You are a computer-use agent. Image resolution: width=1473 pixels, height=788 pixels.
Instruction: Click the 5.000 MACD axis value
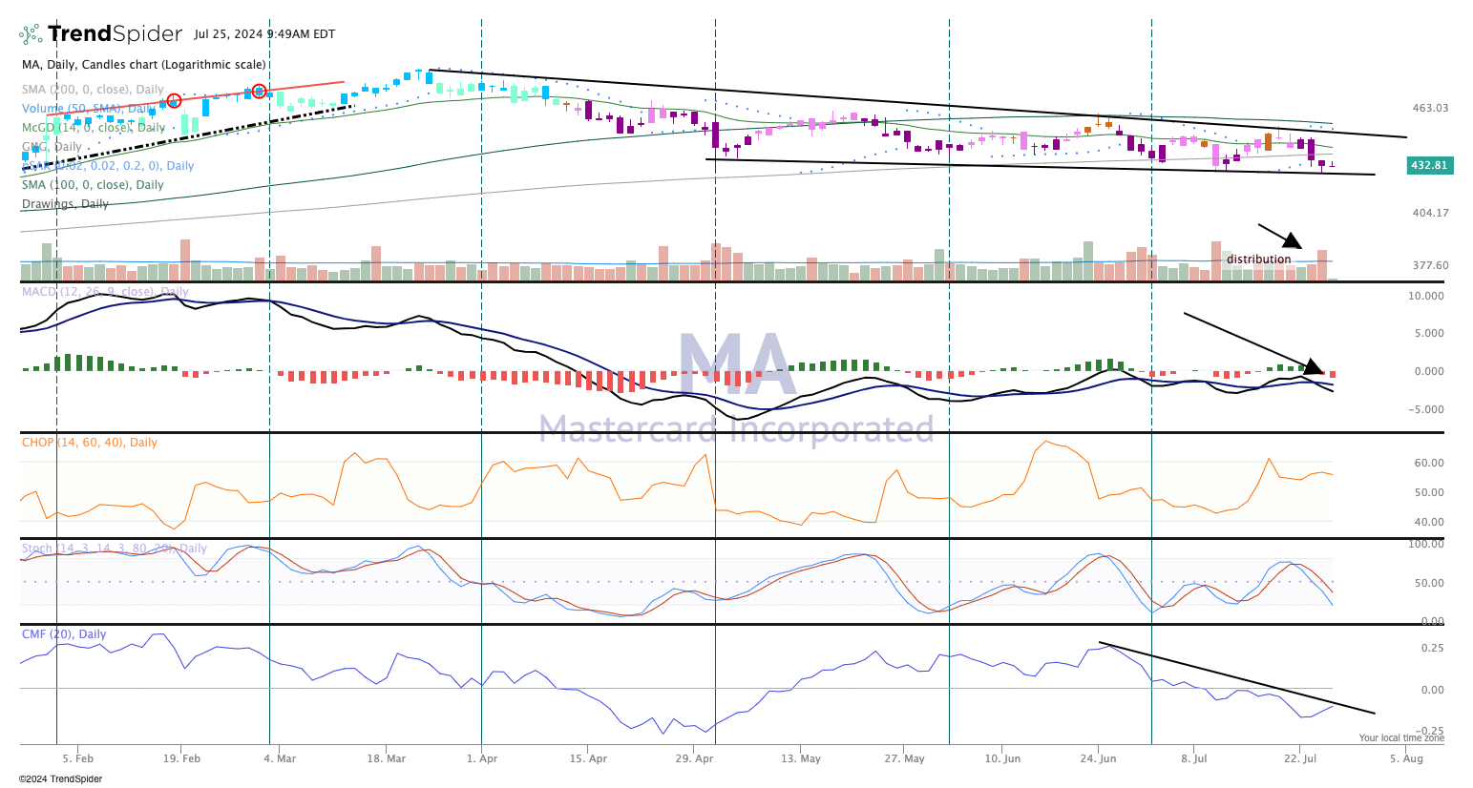1429,334
